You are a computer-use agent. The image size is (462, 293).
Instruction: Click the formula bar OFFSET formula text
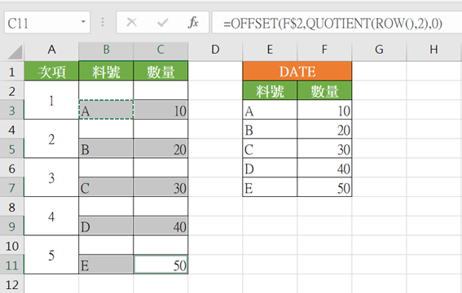click(332, 24)
